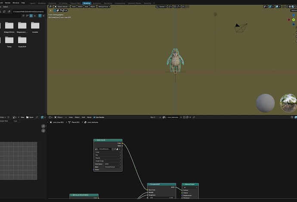Open Linear interpolation dropdown in BASE COLOR

tap(108, 152)
